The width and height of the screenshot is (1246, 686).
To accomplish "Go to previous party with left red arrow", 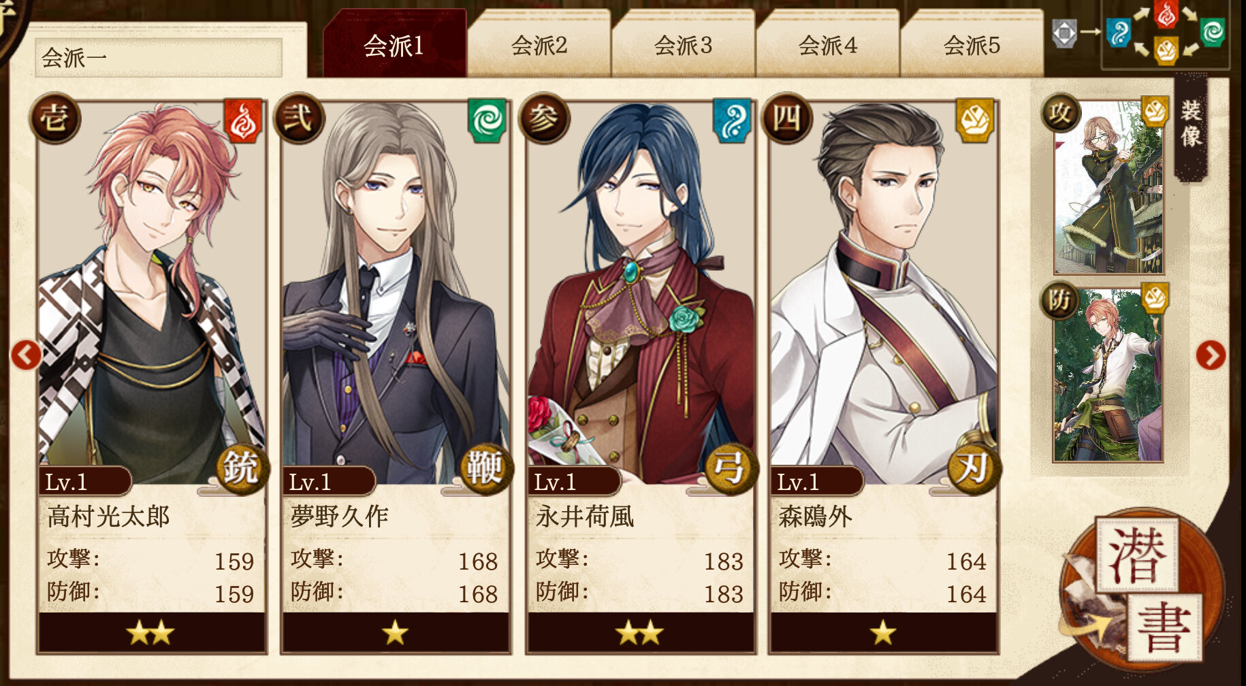I will (26, 355).
